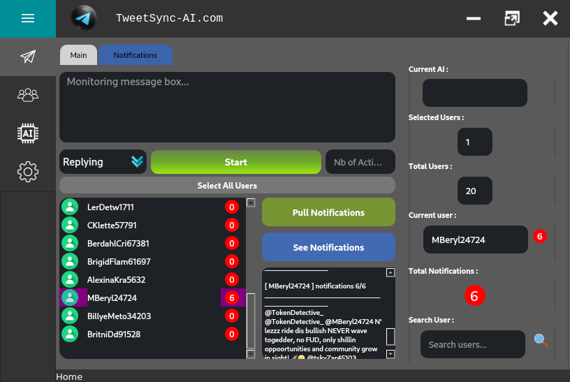Select user AlexinaKra5632

pyautogui.click(x=153, y=279)
